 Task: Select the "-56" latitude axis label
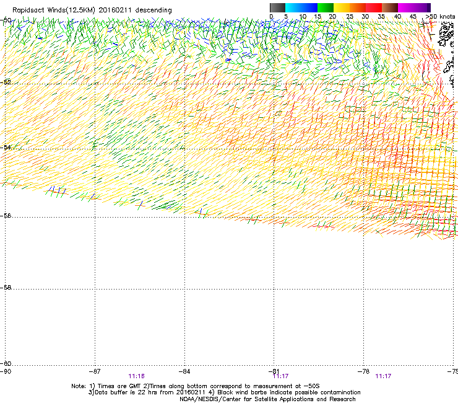click(x=6, y=216)
